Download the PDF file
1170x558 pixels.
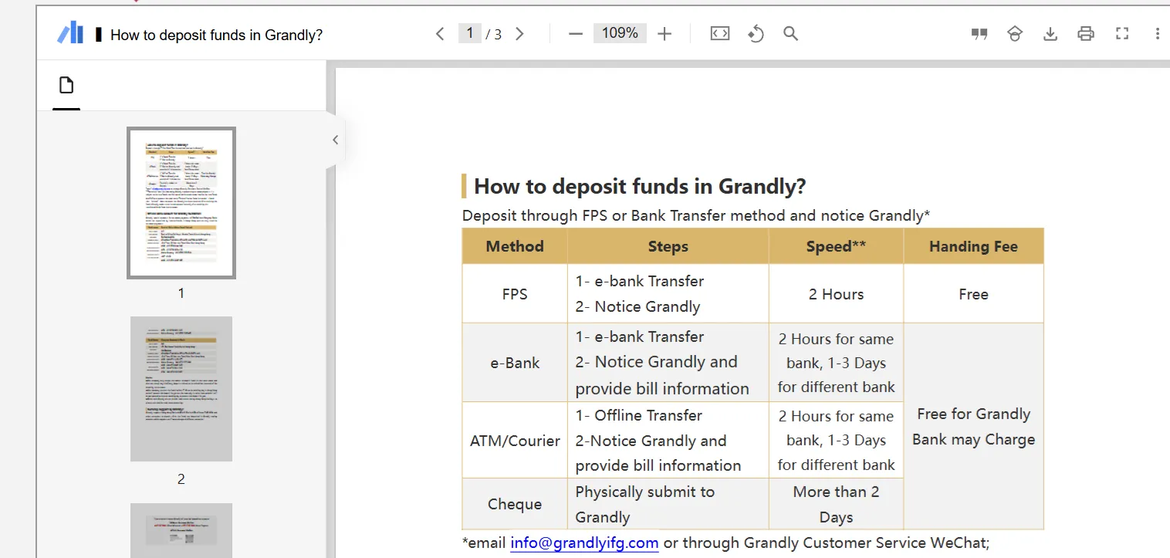[x=1050, y=34]
